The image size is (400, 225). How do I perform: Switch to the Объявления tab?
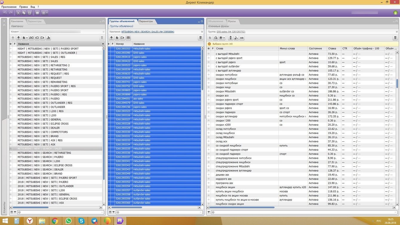click(216, 21)
